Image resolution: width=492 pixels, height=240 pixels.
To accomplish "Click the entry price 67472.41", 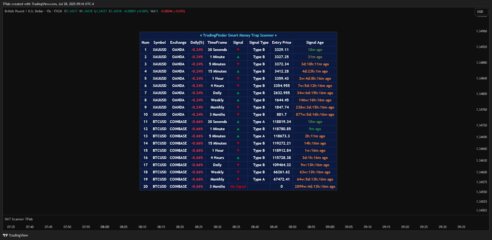I will (282, 179).
